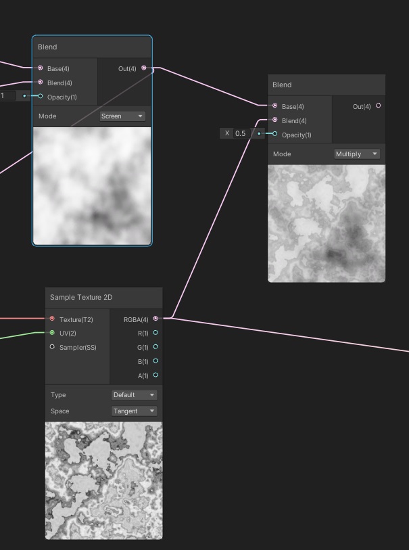The image size is (409, 550).
Task: Click the Sampler(SS) input port
Action: [52, 347]
